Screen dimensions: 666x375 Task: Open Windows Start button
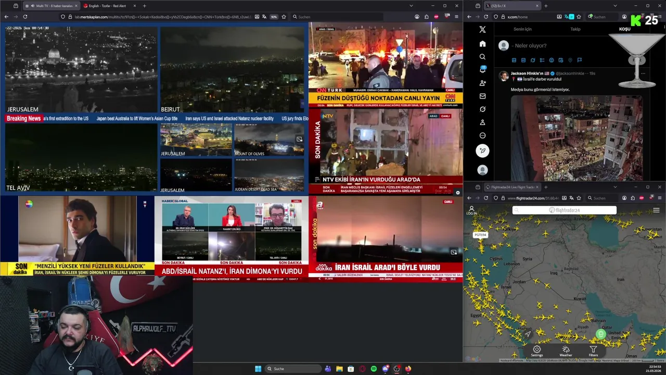(258, 369)
